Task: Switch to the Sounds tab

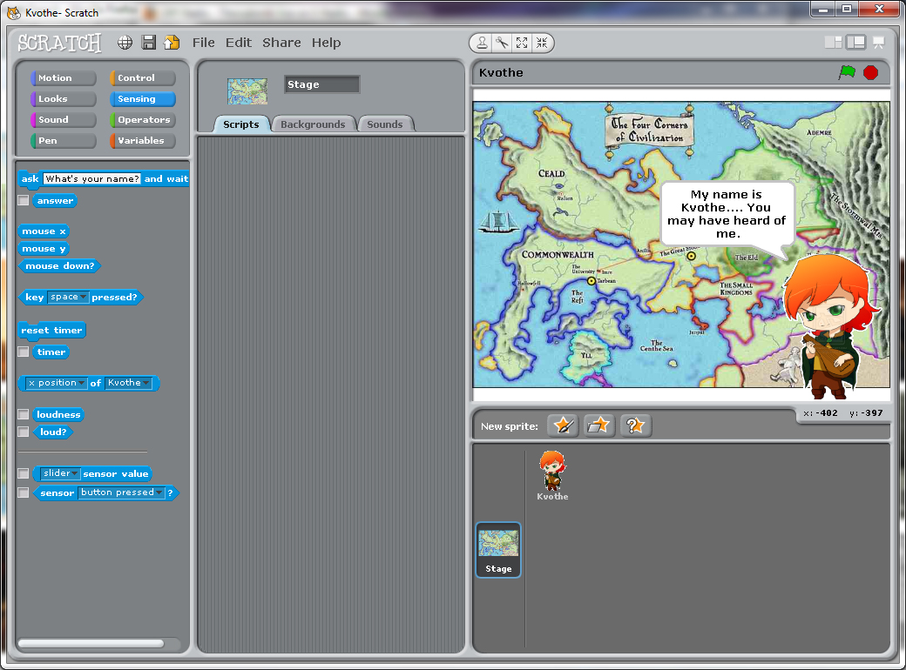Action: pos(385,124)
